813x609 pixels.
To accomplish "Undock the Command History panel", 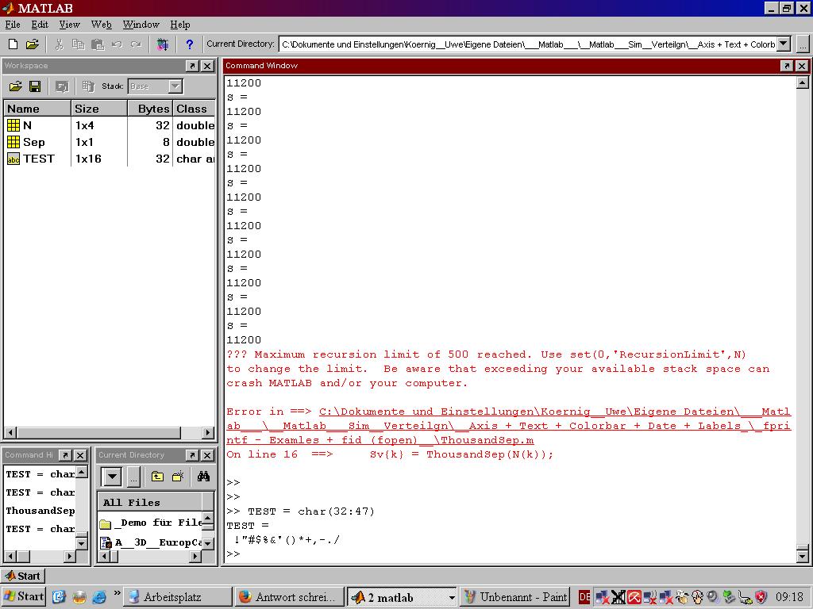I will [65, 455].
